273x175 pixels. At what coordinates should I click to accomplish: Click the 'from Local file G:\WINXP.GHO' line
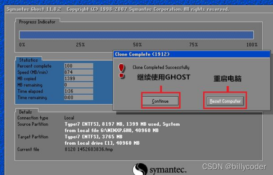(111, 130)
